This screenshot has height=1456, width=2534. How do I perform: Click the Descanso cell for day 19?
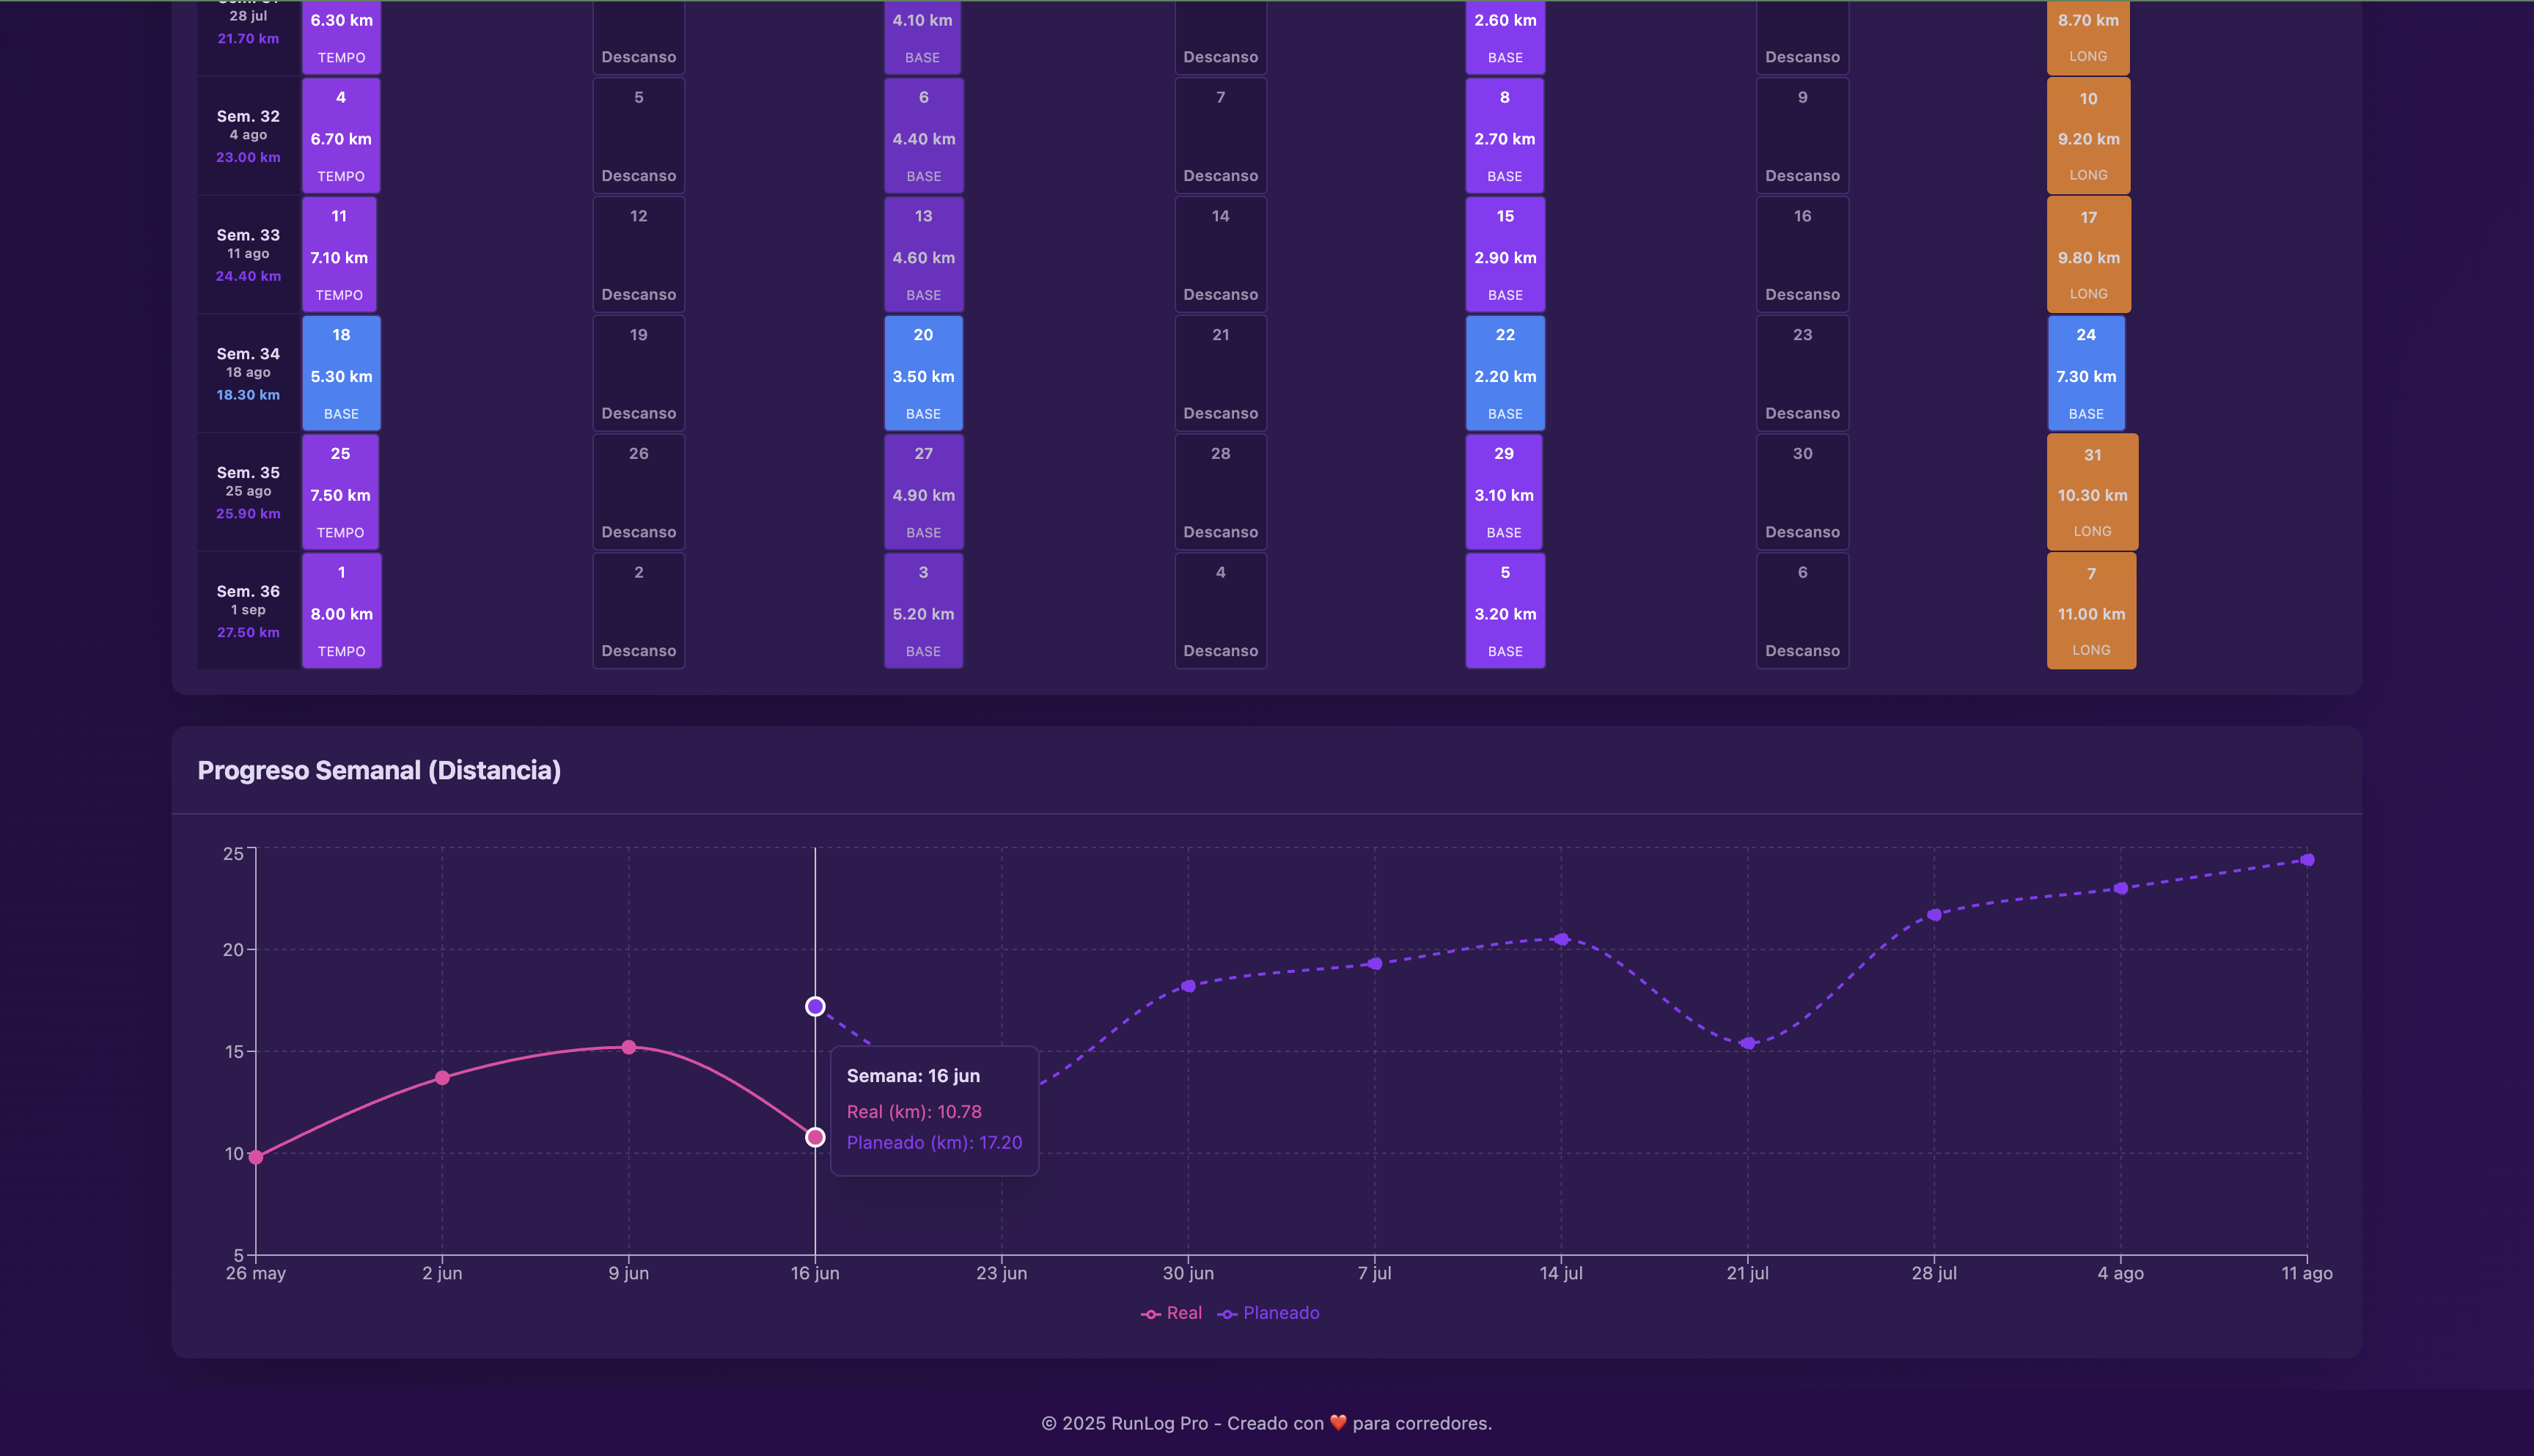[638, 373]
